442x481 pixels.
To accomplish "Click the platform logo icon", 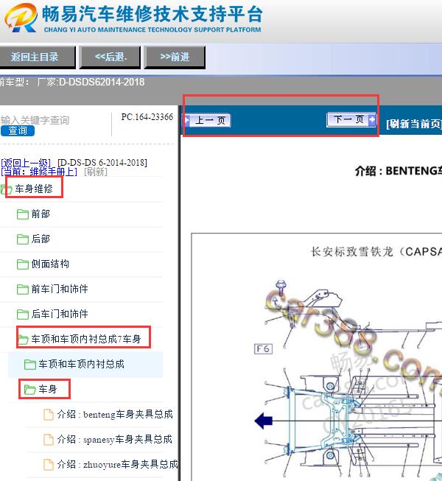I will [21, 17].
